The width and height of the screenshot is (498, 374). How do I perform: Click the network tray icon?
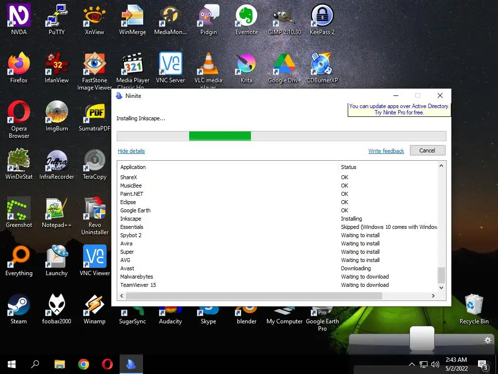pyautogui.click(x=424, y=364)
